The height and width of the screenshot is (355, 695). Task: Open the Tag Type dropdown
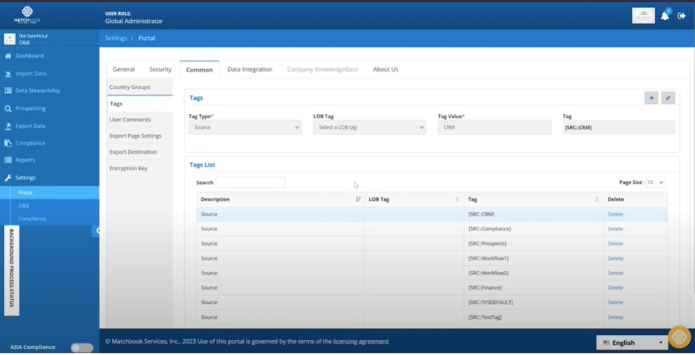tap(245, 127)
